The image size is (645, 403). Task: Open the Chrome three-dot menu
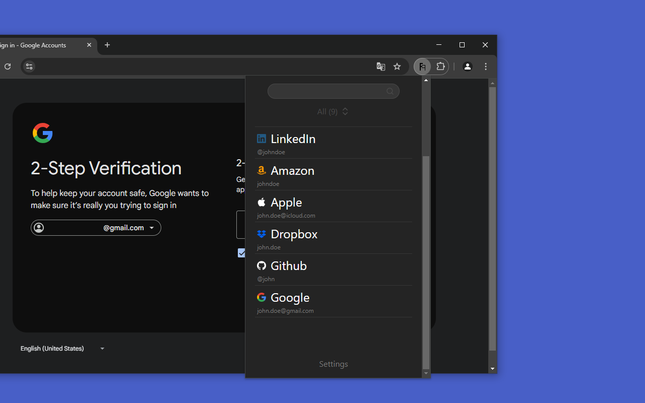pos(485,66)
